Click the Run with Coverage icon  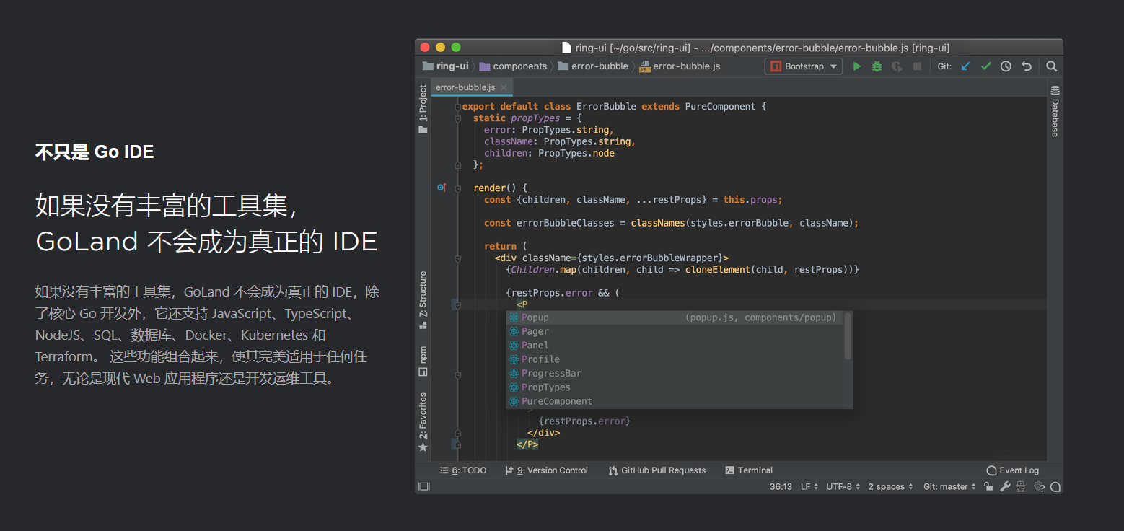point(897,66)
